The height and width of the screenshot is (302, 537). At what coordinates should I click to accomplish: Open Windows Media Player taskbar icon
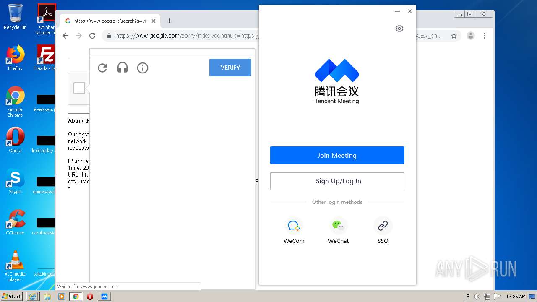tap(61, 296)
